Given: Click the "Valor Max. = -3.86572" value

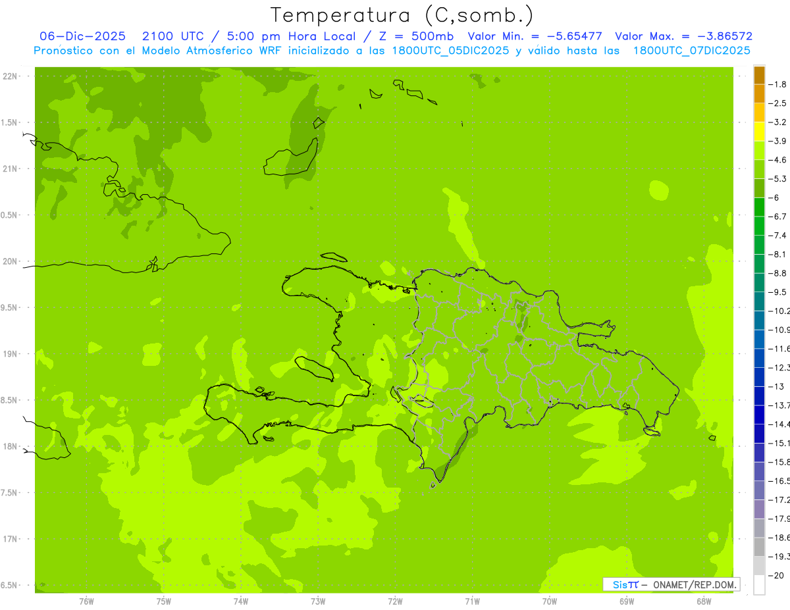Looking at the screenshot, I should pos(684,36).
